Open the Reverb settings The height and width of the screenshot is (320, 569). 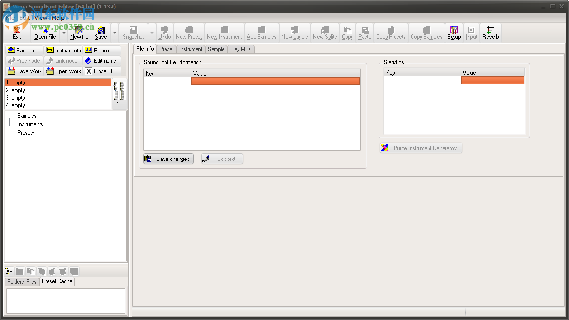point(490,33)
